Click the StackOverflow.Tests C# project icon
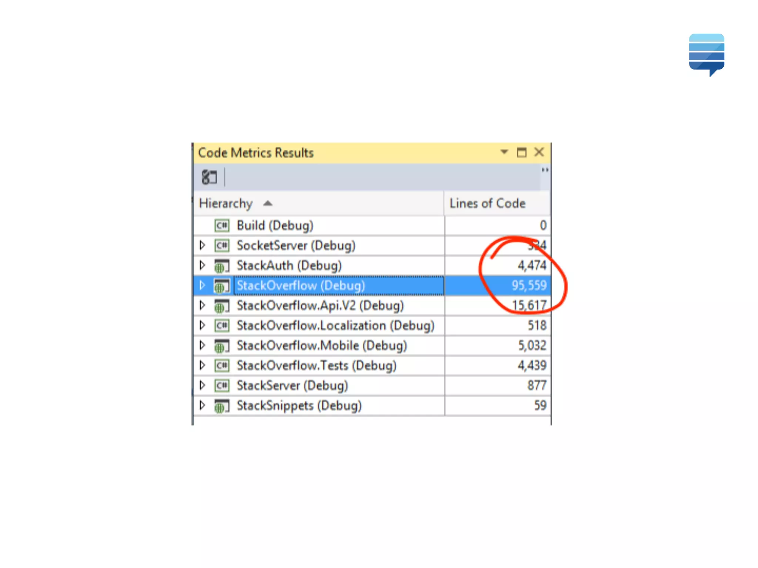 point(222,365)
